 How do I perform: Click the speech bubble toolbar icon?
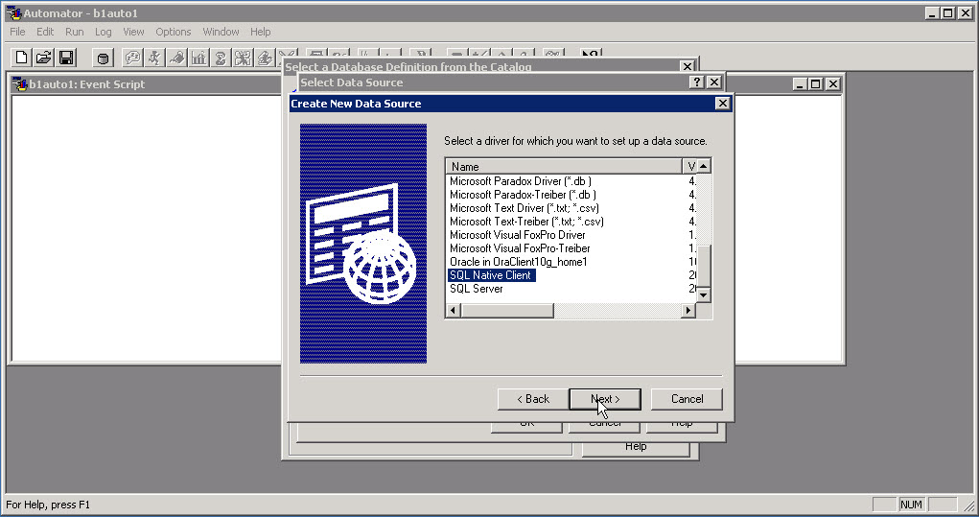[x=132, y=59]
